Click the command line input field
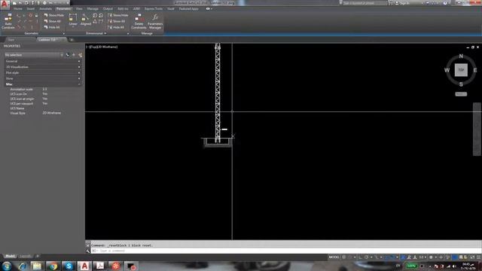Image resolution: width=482 pixels, height=271 pixels. pos(286,251)
